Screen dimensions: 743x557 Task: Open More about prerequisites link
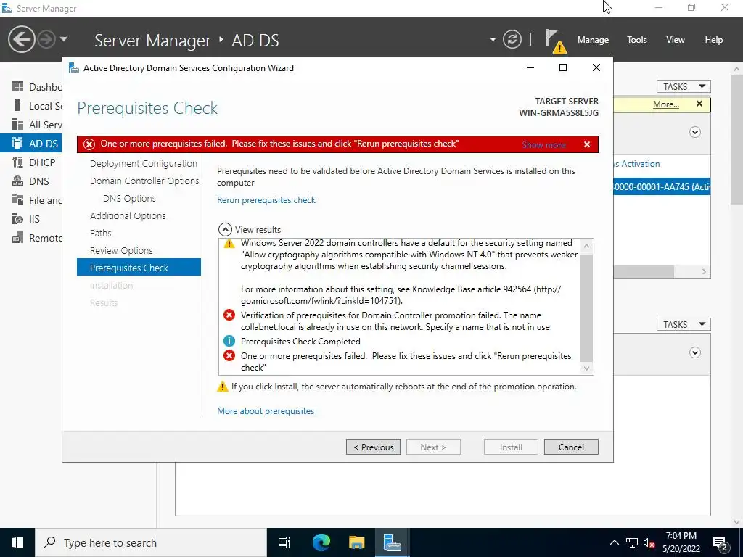click(266, 411)
